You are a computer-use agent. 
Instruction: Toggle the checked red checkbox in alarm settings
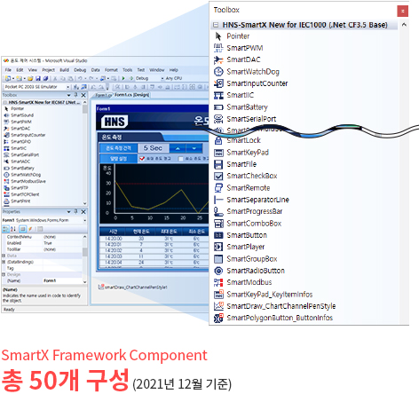(x=142, y=159)
